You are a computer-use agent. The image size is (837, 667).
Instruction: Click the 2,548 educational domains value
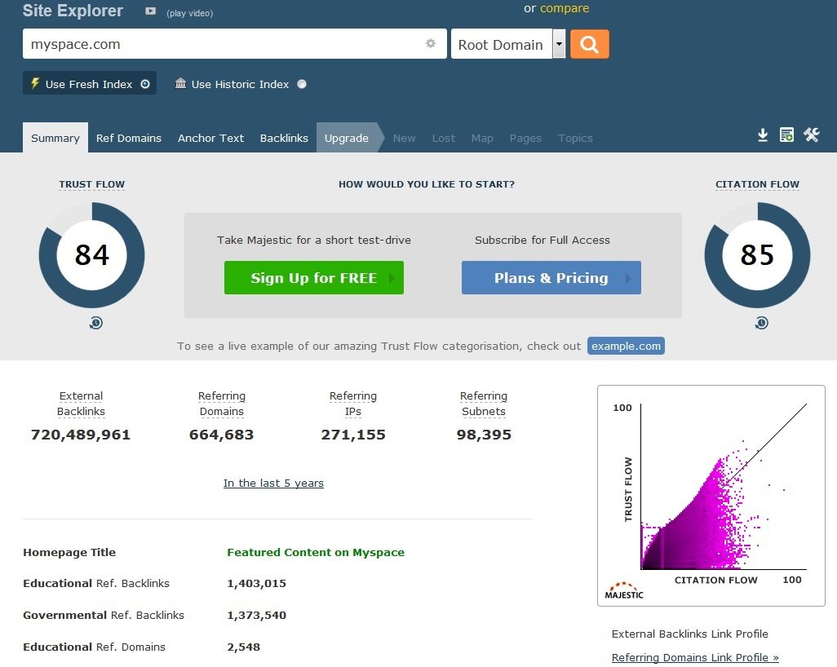(x=243, y=647)
